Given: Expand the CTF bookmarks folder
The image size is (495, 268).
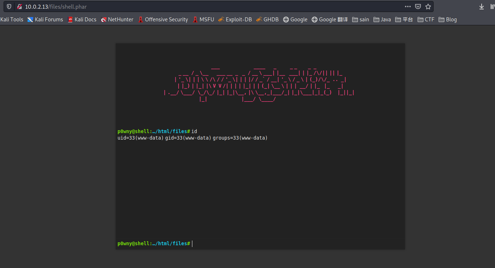Looking at the screenshot, I should [426, 20].
